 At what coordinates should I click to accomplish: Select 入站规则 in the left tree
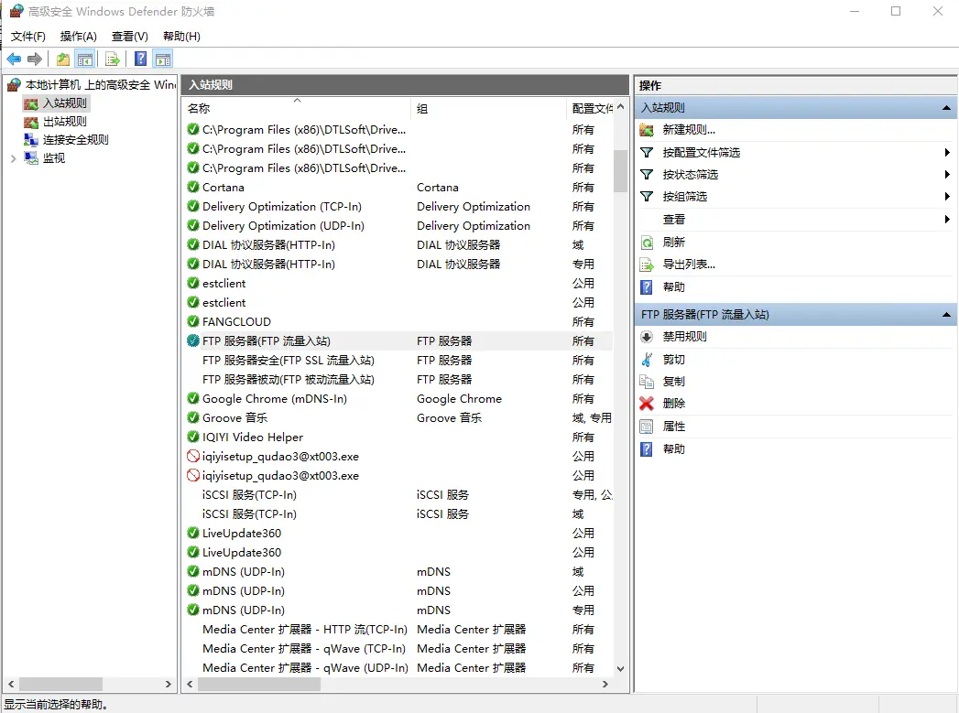(x=64, y=103)
